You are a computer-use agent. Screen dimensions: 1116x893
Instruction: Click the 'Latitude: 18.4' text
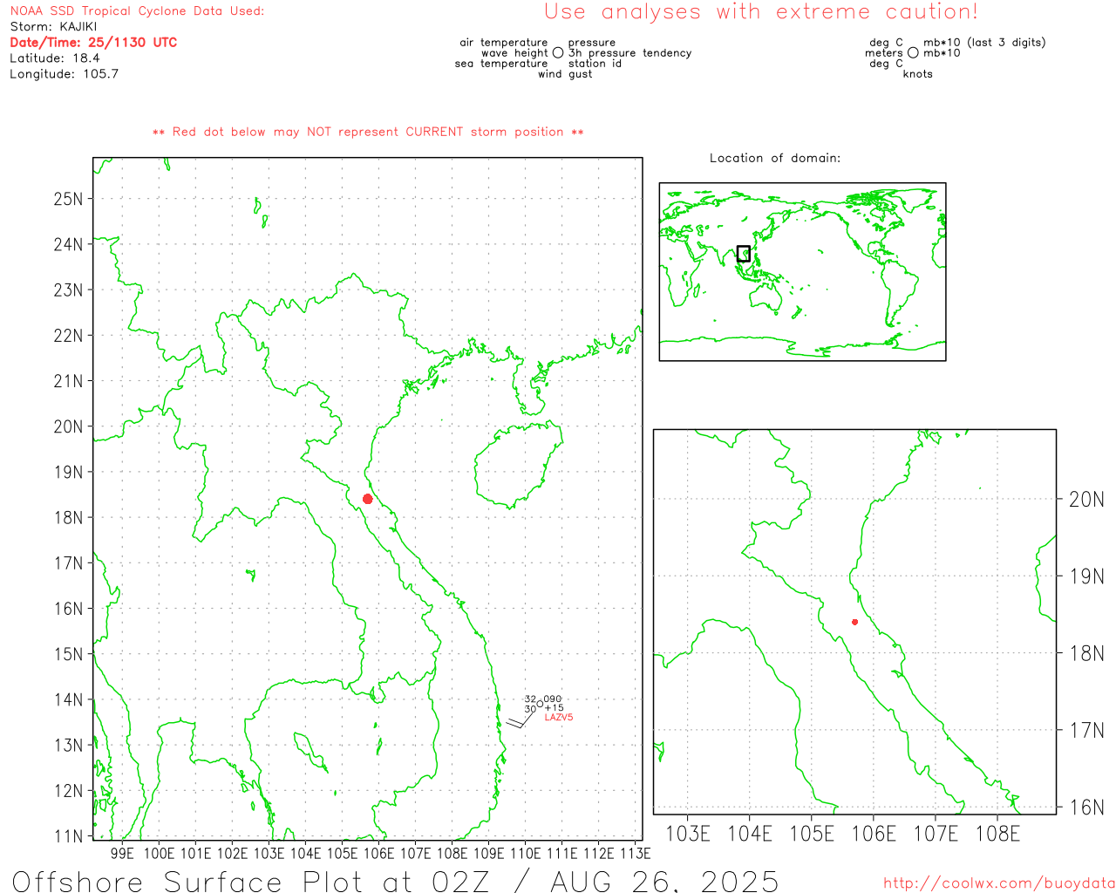point(55,58)
